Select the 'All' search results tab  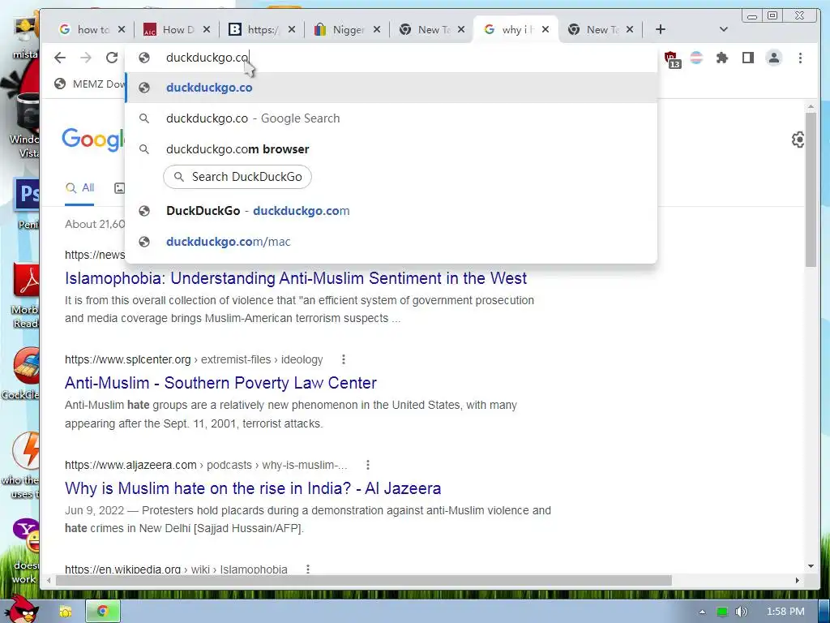[x=80, y=187]
